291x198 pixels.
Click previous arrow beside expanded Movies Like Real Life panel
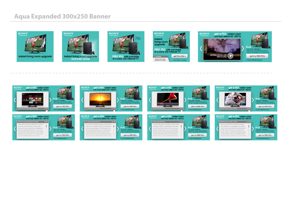150,129
